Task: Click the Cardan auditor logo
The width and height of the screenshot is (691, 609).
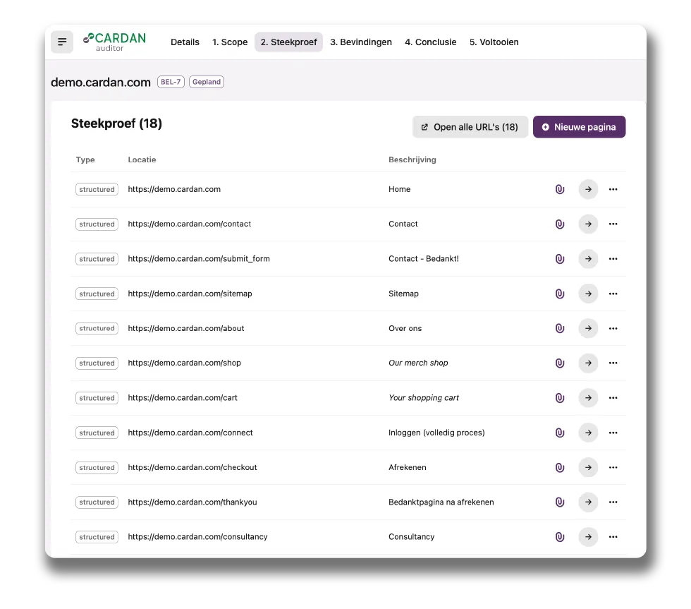Action: 114,42
